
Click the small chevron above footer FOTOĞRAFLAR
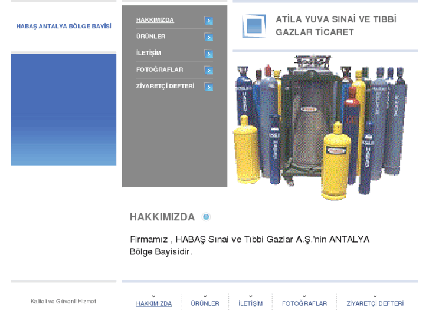(x=304, y=296)
